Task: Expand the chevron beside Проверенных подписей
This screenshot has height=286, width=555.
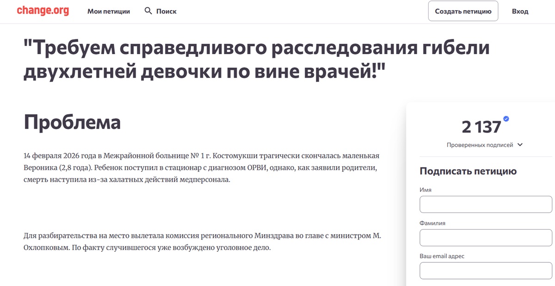Action: point(520,145)
